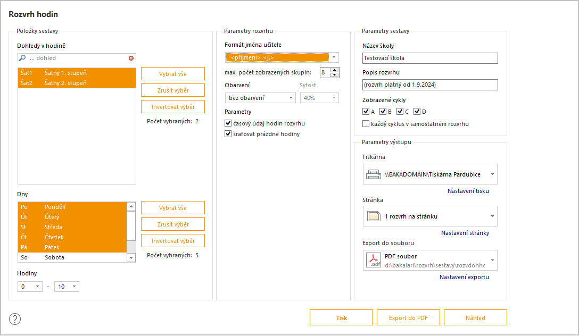Viewport: 579px width, 336px height.
Task: Click the Tisk button
Action: pos(341,317)
